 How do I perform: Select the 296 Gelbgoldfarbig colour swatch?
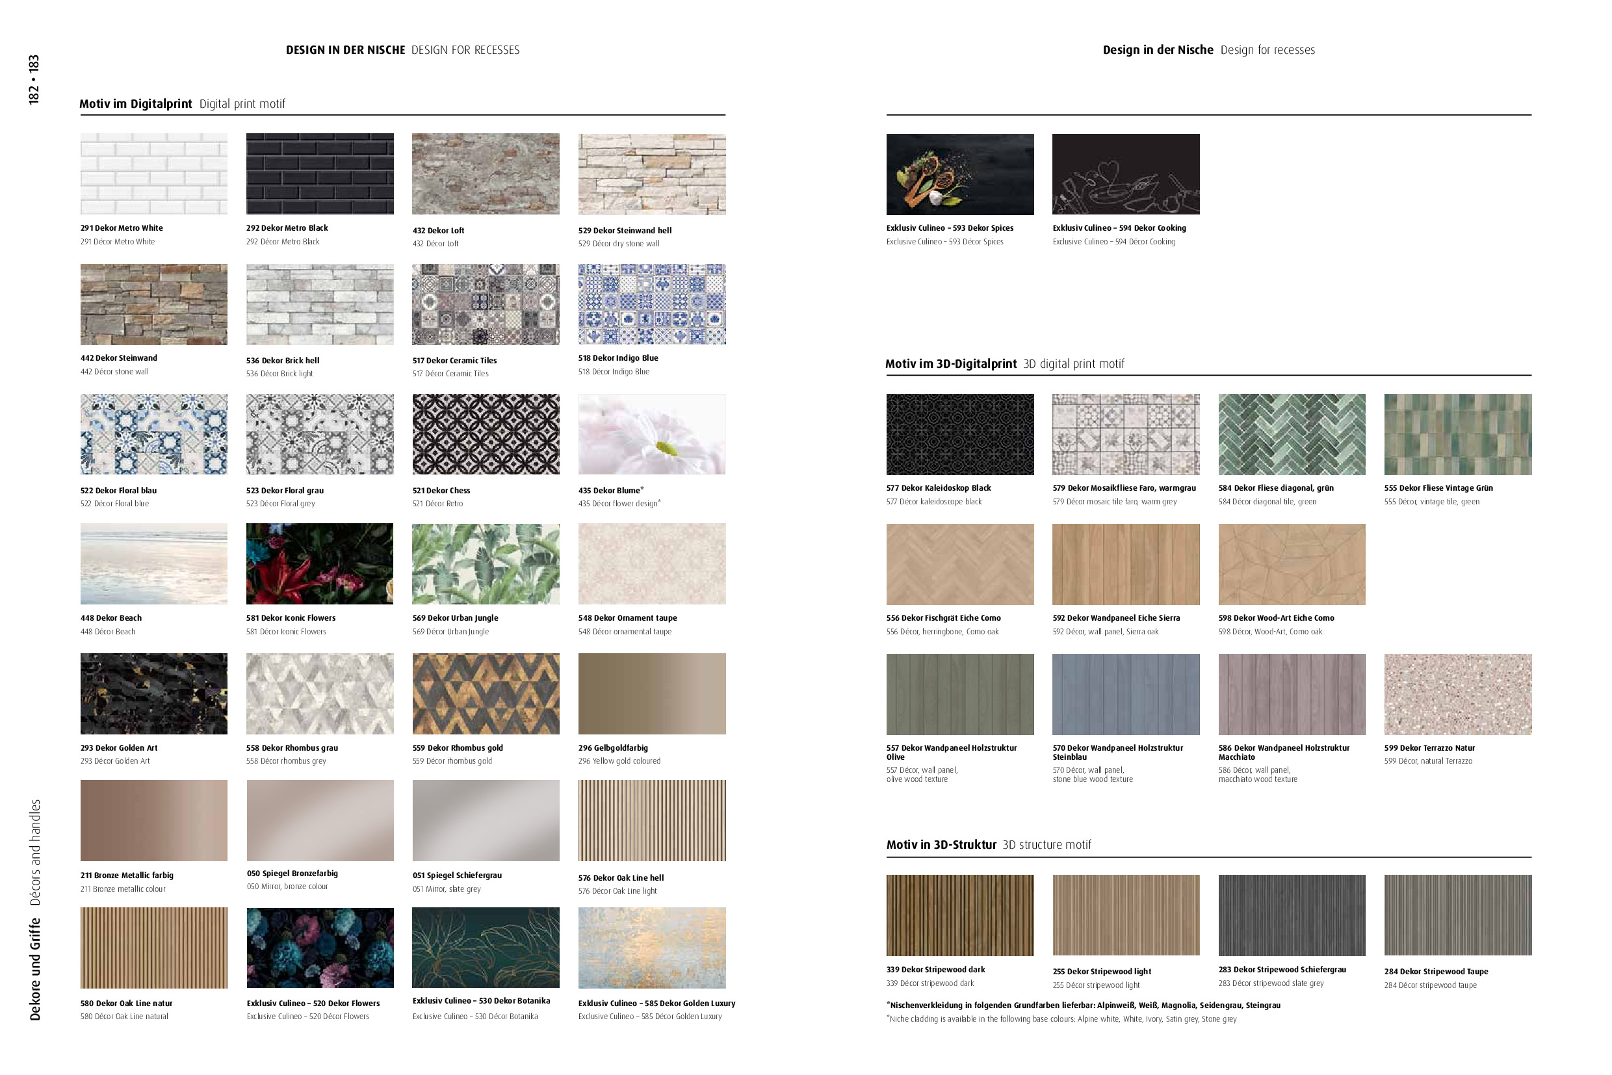(x=651, y=693)
